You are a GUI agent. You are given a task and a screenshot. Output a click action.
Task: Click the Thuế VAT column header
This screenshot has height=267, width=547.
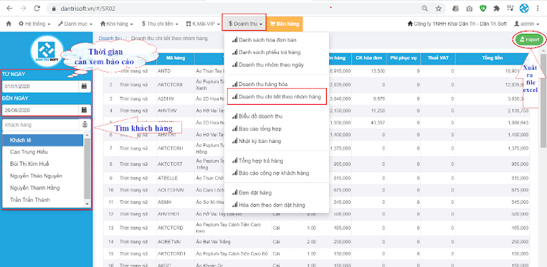tap(438, 58)
